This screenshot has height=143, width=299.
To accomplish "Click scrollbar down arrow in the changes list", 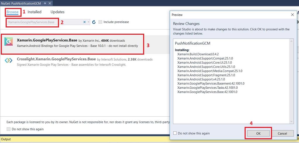I will coord(291,122).
